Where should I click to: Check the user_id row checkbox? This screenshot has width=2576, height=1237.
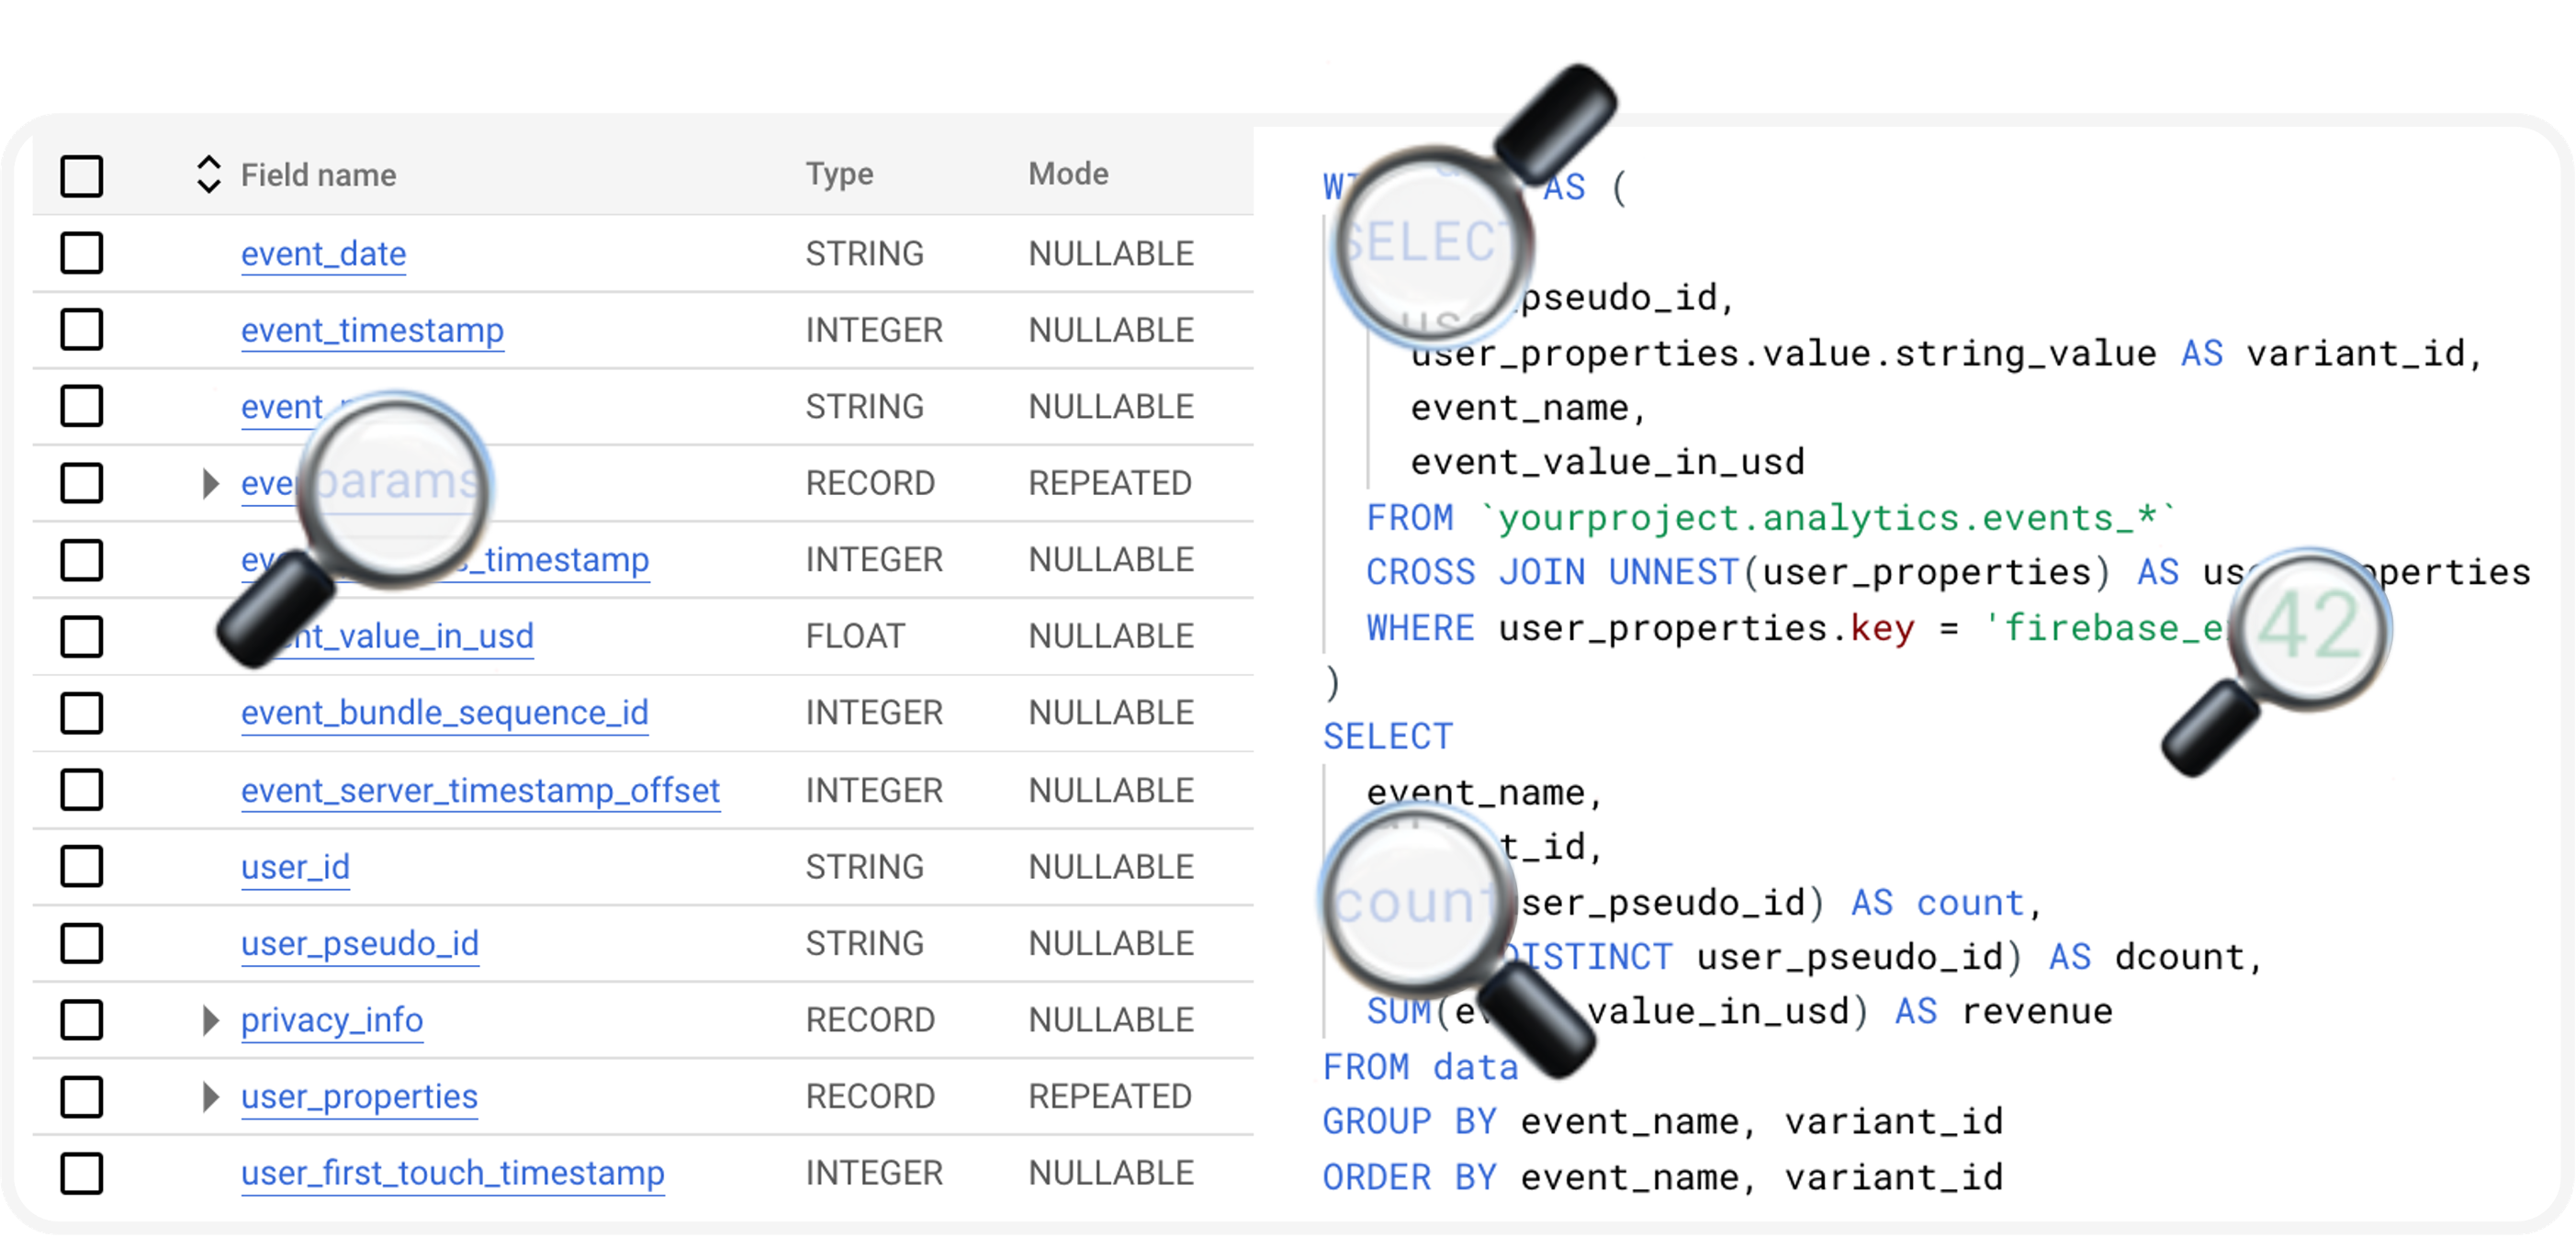point(82,866)
